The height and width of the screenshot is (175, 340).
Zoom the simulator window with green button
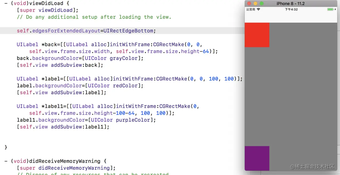[262, 4]
